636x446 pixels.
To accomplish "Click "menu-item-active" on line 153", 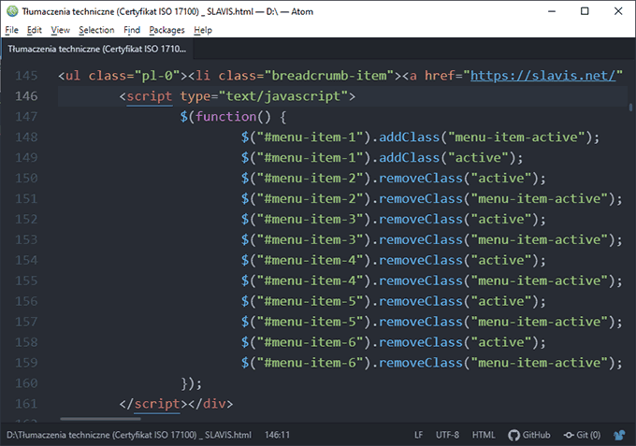I will click(x=539, y=239).
